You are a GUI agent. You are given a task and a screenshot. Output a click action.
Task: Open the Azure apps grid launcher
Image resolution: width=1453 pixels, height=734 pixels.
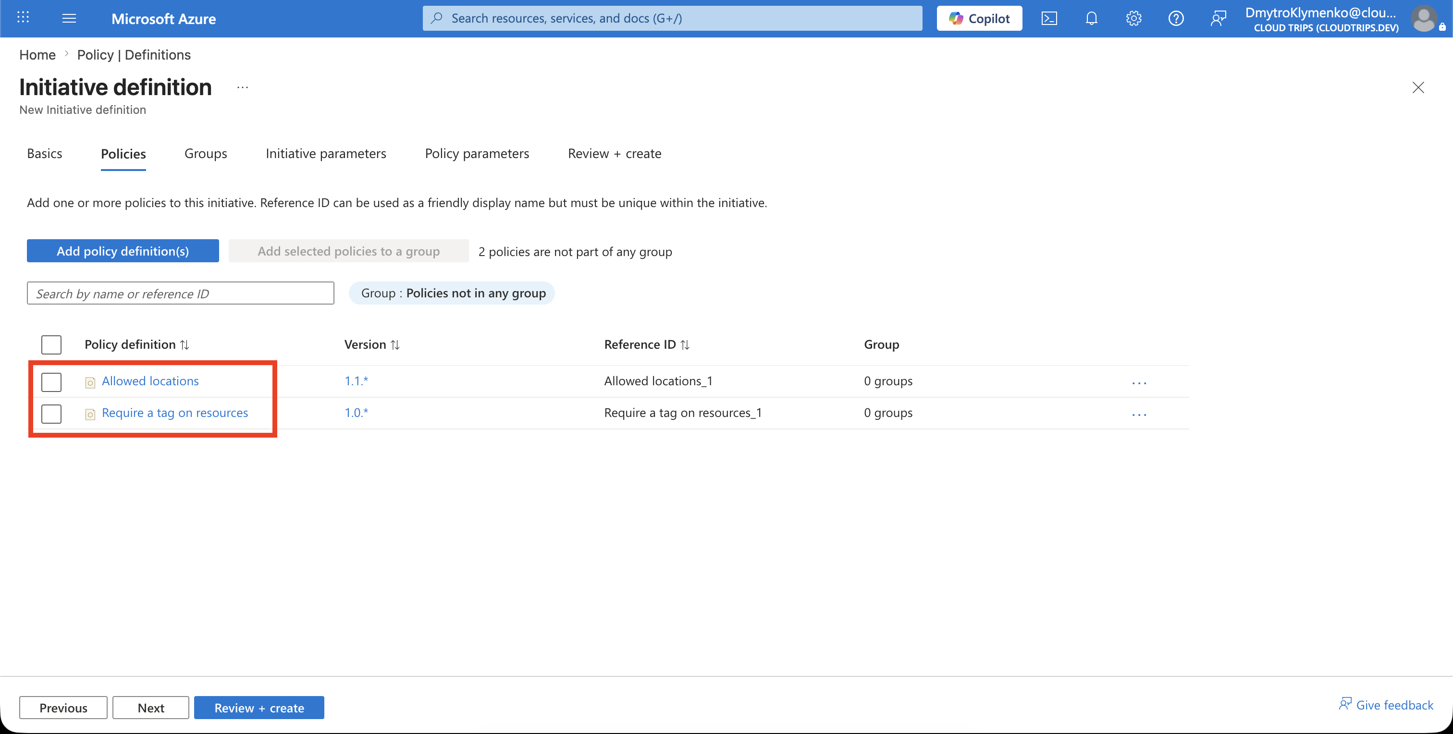(23, 18)
